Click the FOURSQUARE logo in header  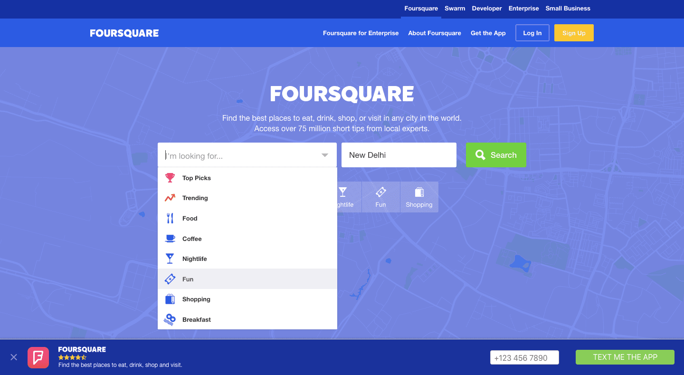point(124,33)
